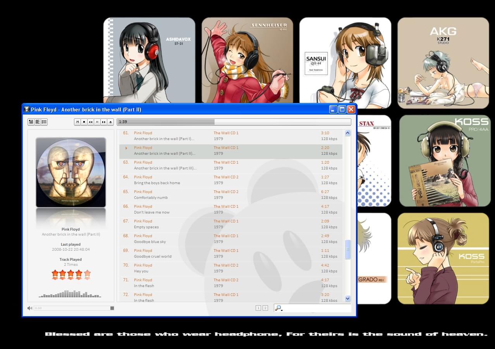Click the M button in playback toolbar

point(77,122)
